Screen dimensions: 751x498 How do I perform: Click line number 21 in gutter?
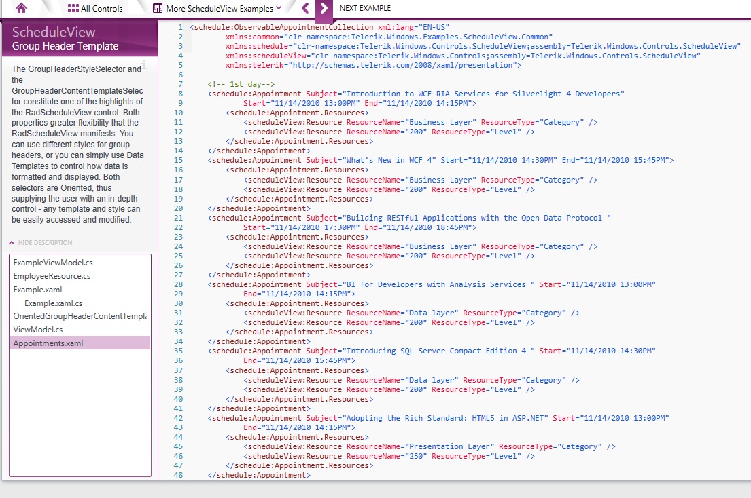click(178, 218)
